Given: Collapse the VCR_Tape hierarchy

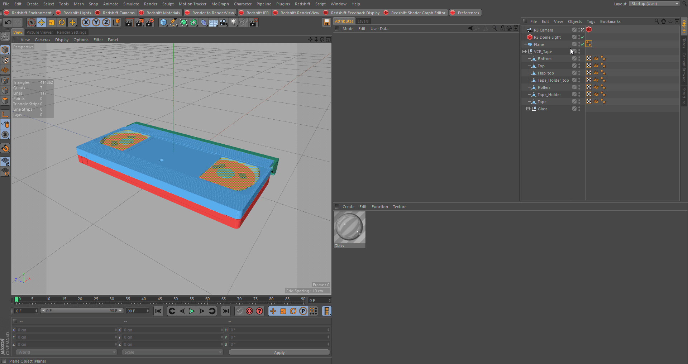Looking at the screenshot, I should coord(524,52).
